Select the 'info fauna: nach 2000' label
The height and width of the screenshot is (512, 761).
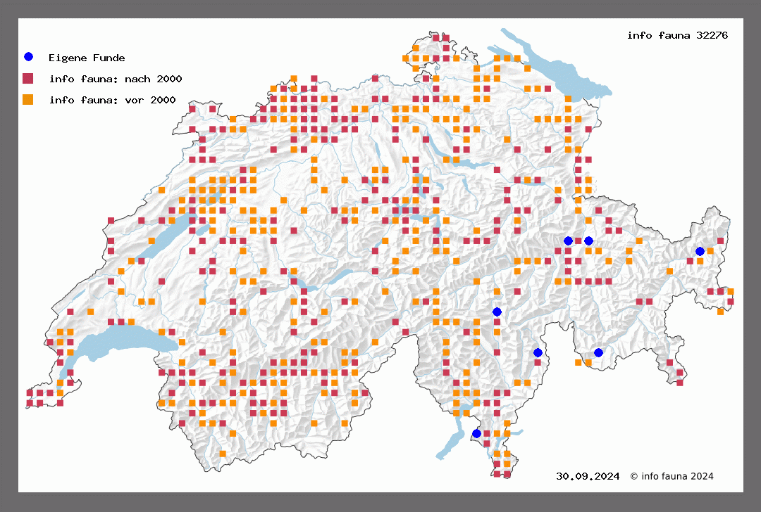pos(116,79)
